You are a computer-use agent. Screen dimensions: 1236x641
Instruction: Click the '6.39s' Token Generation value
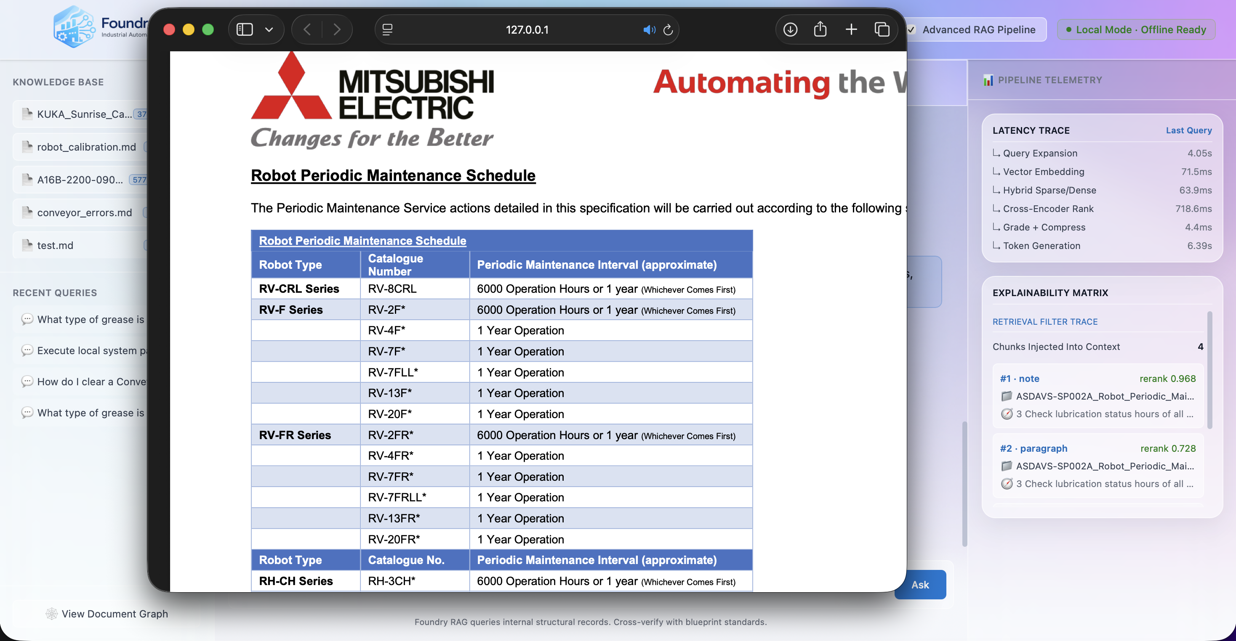pyautogui.click(x=1199, y=246)
